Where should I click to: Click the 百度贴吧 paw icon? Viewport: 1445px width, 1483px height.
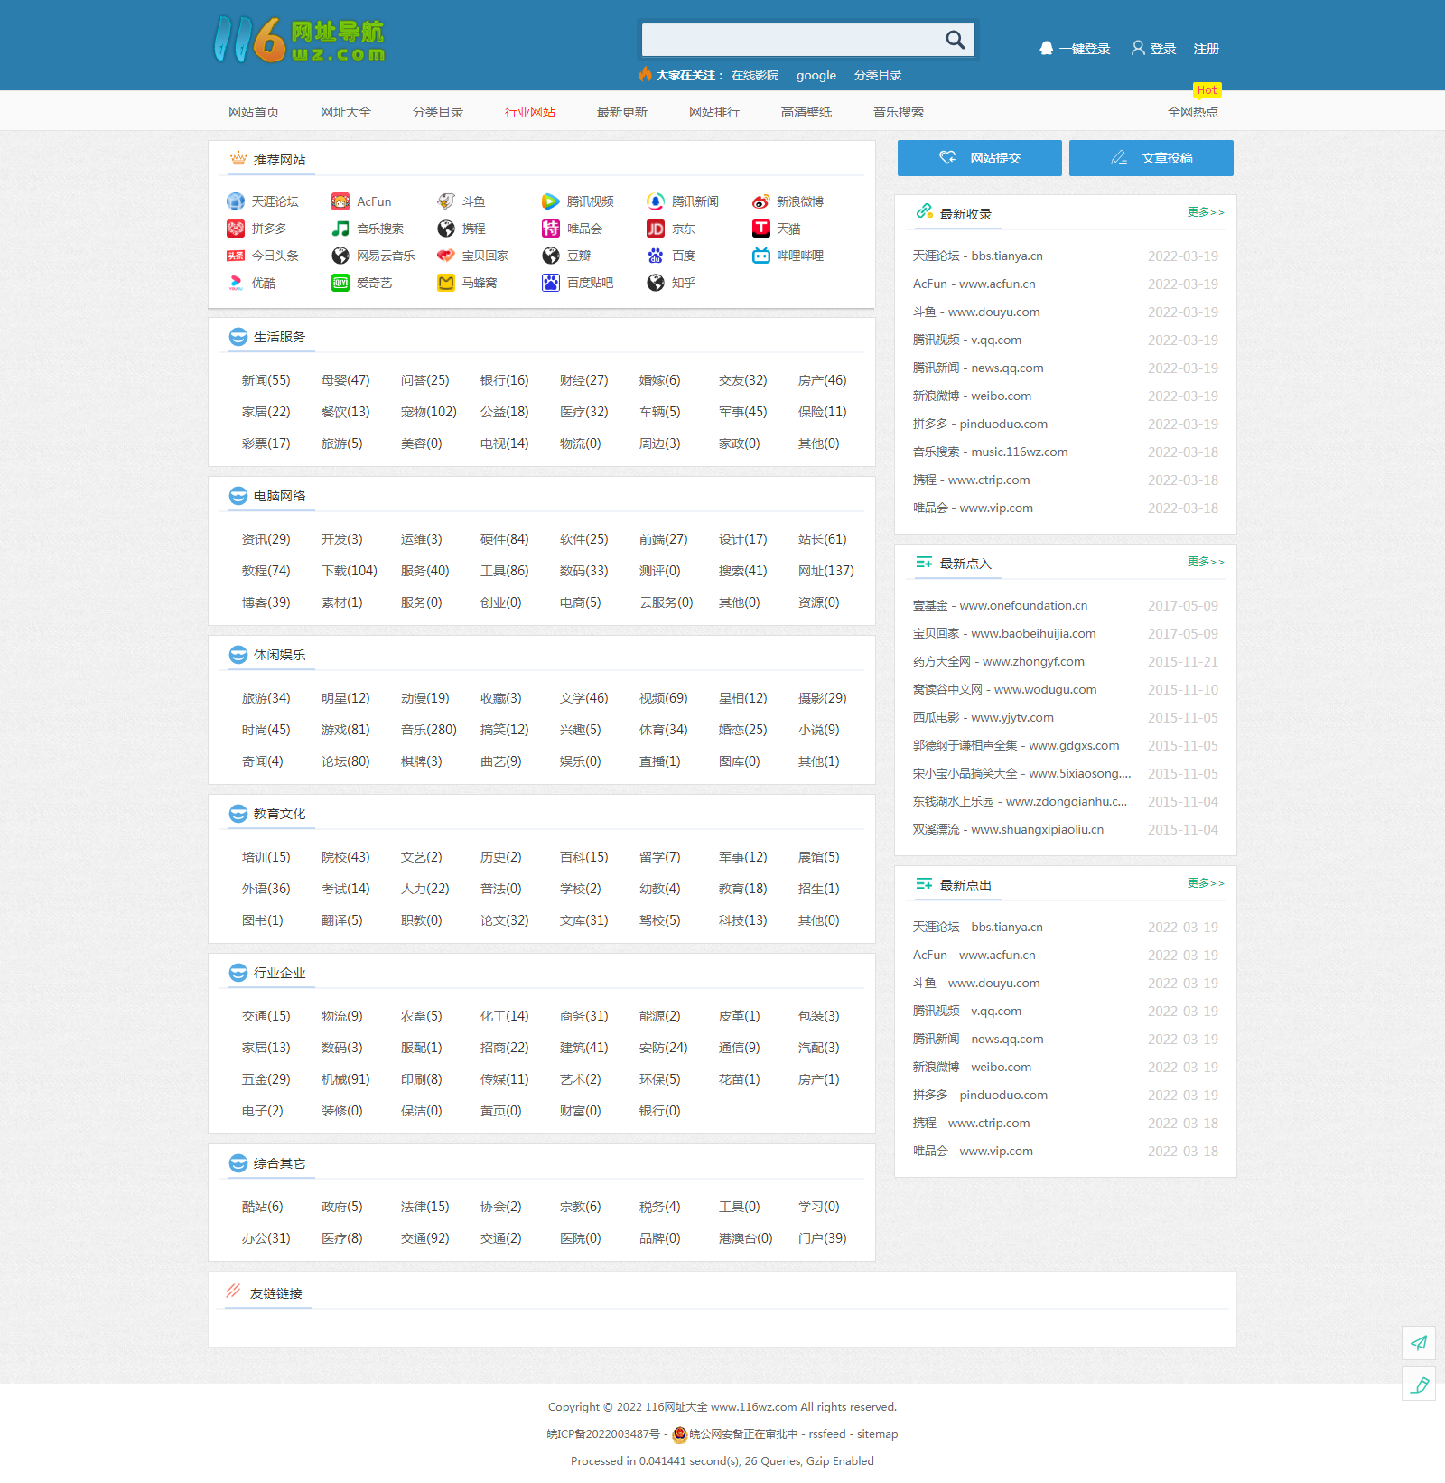551,283
